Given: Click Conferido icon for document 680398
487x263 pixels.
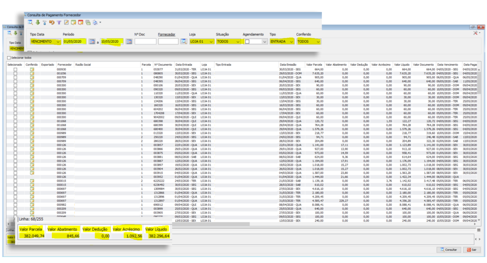Looking at the screenshot, I should [x=32, y=121].
